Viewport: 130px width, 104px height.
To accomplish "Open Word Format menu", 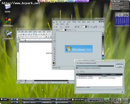I will tap(35, 32).
